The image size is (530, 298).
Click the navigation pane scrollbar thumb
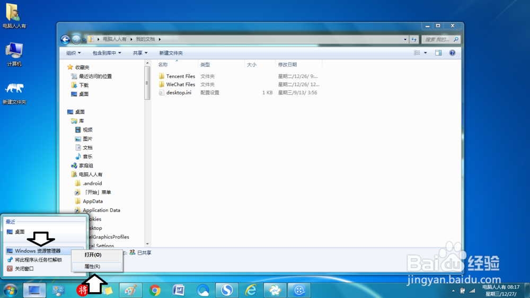147,83
